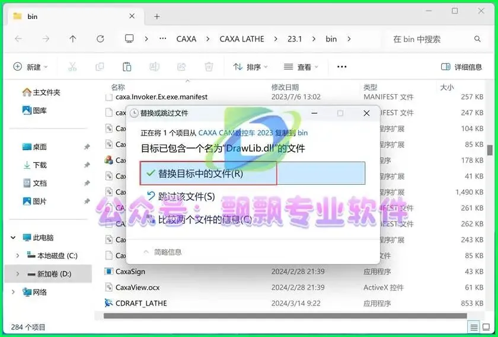Expand the collapsed path ellipsis in address bar
Image resolution: width=498 pixels, height=337 pixels.
click(163, 38)
